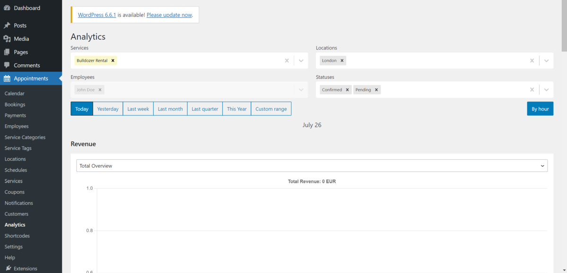Open the Extensions page

coord(26,268)
